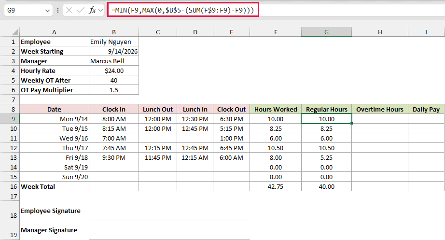
Task: Click the Name Box showing G9
Action: 24,11
